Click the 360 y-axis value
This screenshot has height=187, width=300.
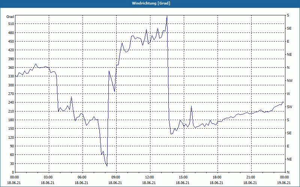(x=11, y=68)
